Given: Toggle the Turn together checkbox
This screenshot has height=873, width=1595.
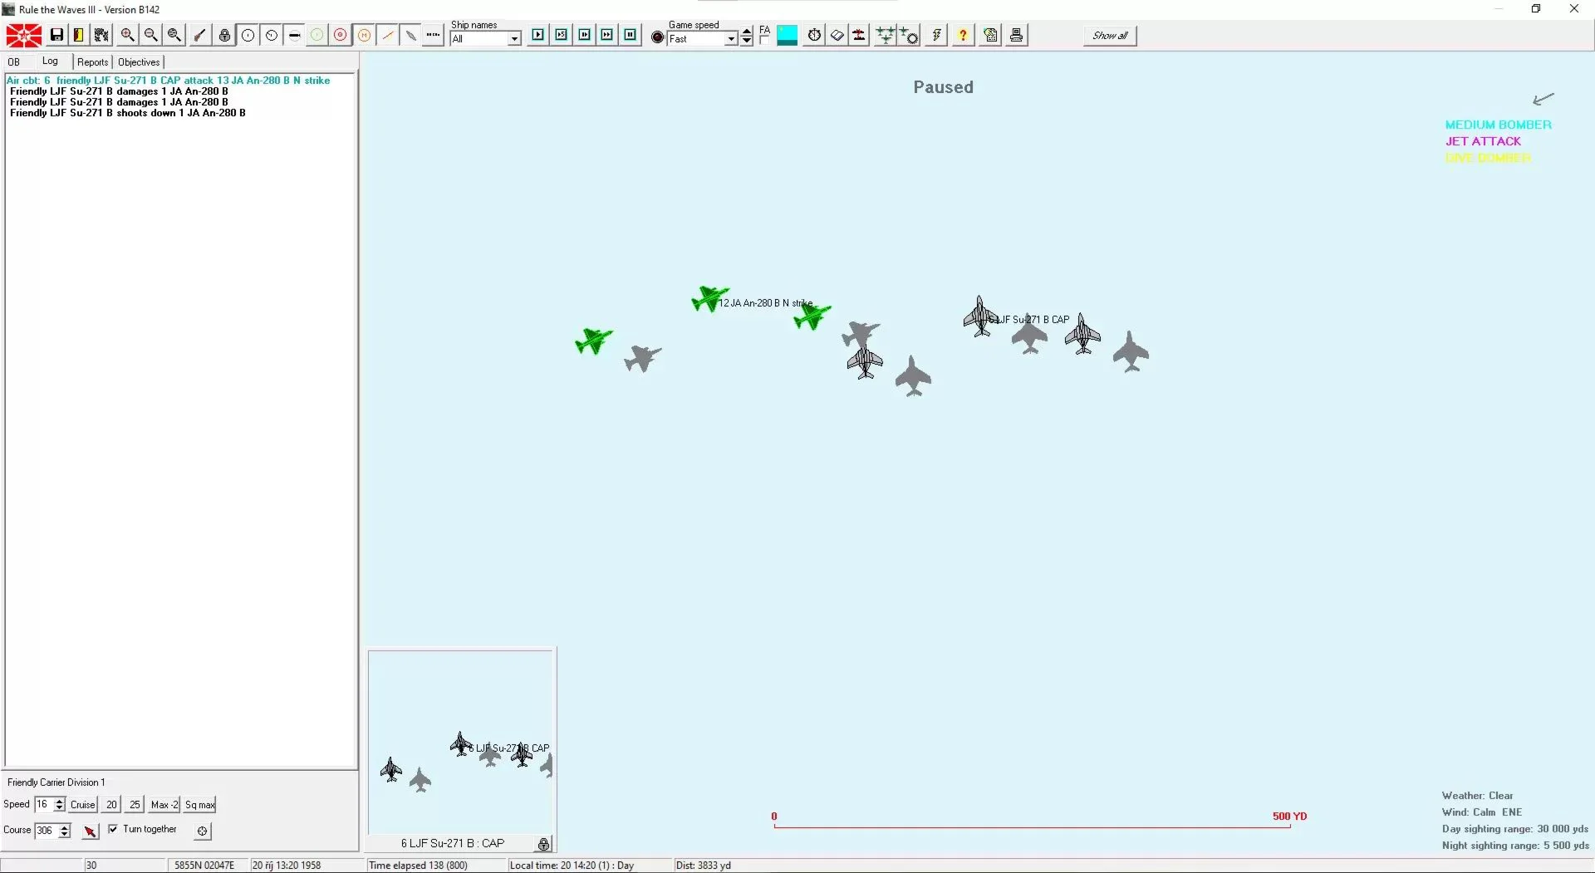Looking at the screenshot, I should (x=113, y=829).
